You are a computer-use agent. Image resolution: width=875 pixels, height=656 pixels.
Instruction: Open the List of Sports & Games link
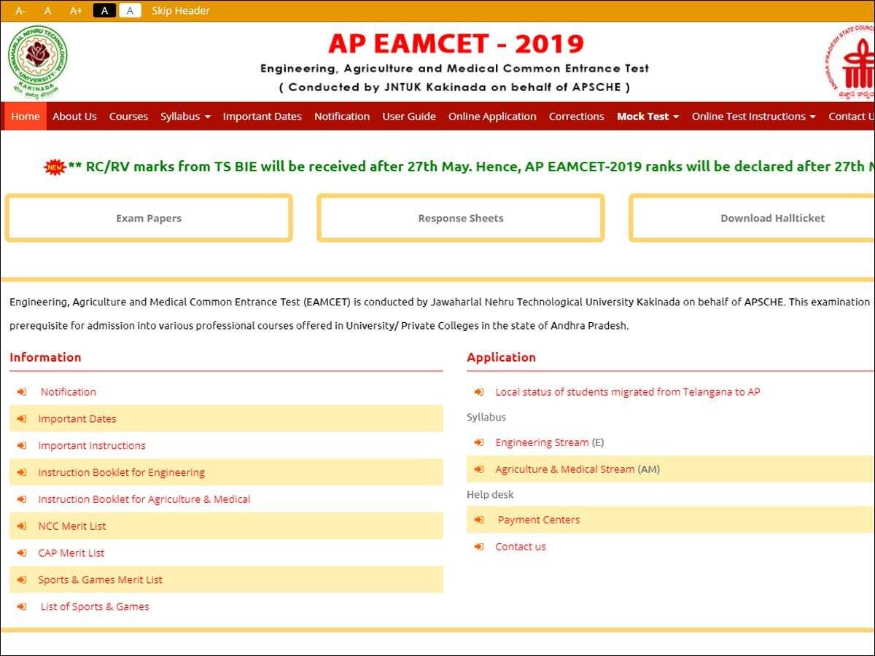pyautogui.click(x=95, y=607)
